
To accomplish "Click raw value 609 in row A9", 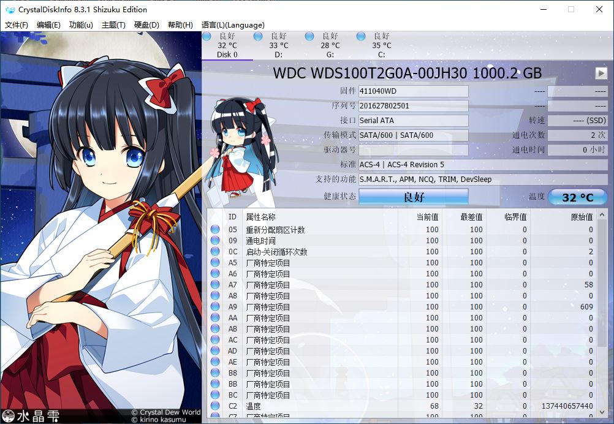I will pyautogui.click(x=586, y=306).
